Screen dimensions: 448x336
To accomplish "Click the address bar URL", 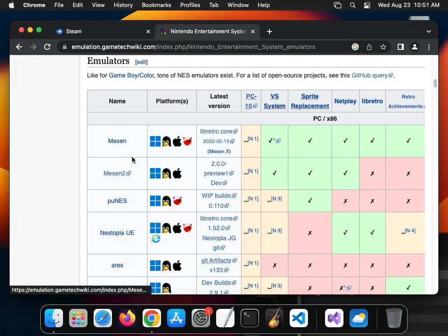I will (193, 47).
